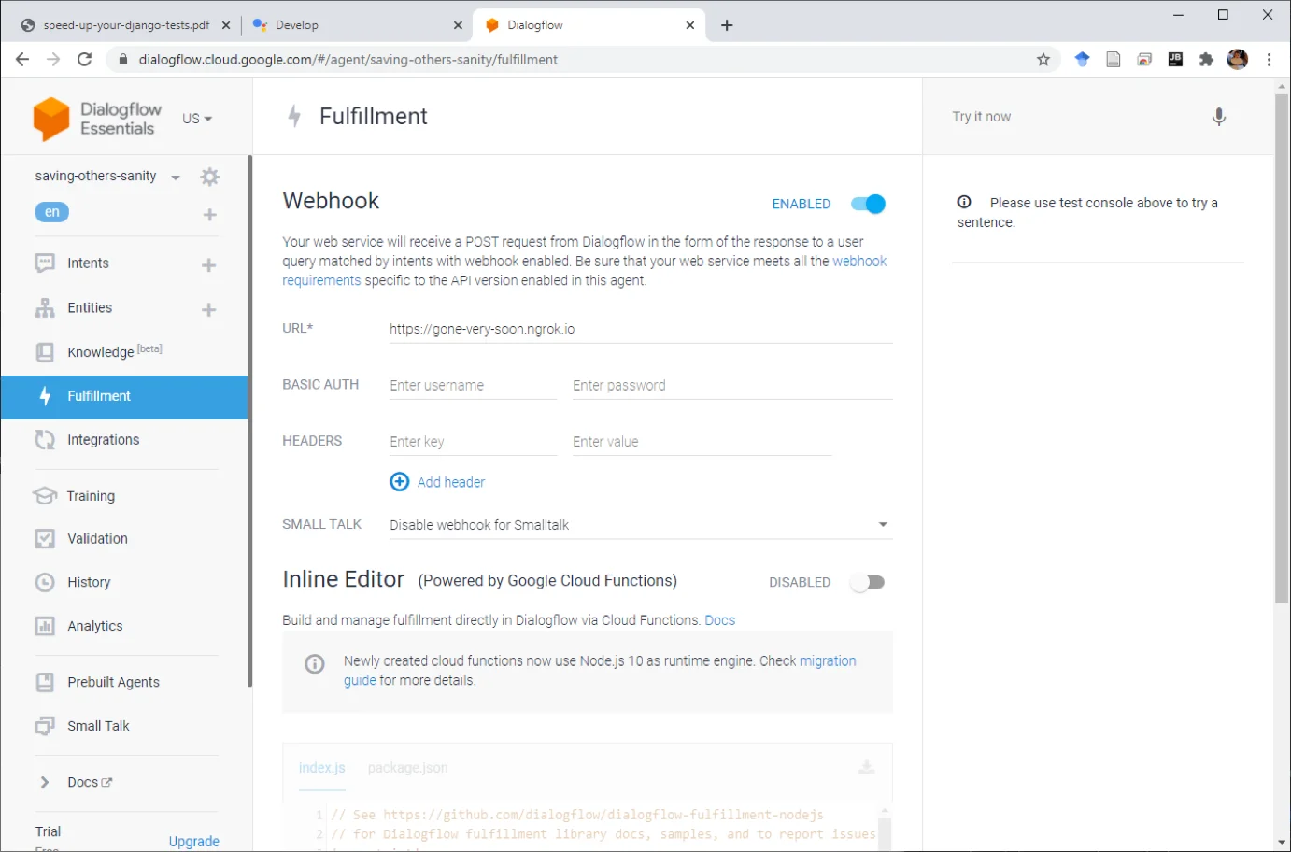The width and height of the screenshot is (1291, 852).
Task: Open agent settings gear icon
Action: (x=210, y=177)
